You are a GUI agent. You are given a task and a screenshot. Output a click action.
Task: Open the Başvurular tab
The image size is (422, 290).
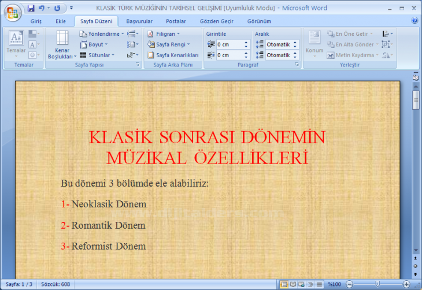pos(139,21)
